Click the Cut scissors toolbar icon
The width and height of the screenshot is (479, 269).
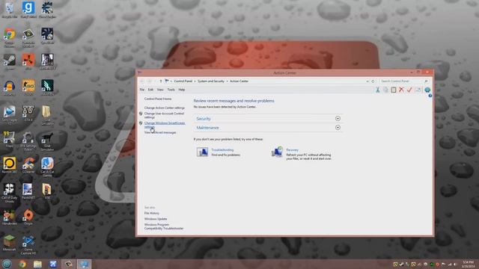[377, 90]
